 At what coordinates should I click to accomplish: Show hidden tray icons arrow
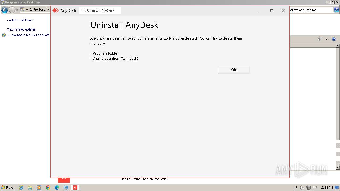[x=296, y=188]
